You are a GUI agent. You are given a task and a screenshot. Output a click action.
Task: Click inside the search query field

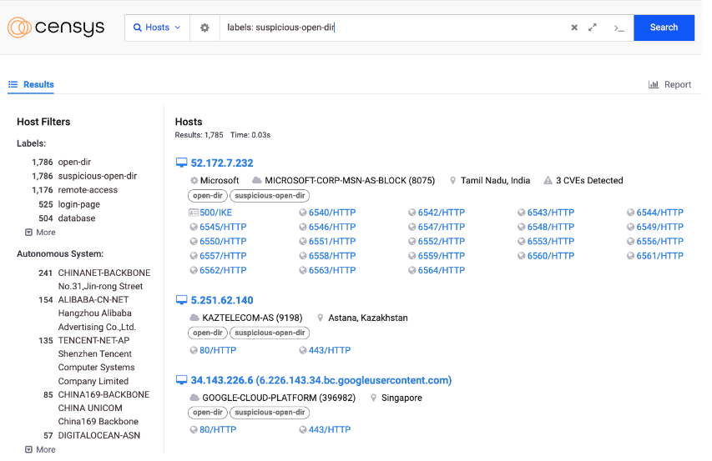coord(392,28)
